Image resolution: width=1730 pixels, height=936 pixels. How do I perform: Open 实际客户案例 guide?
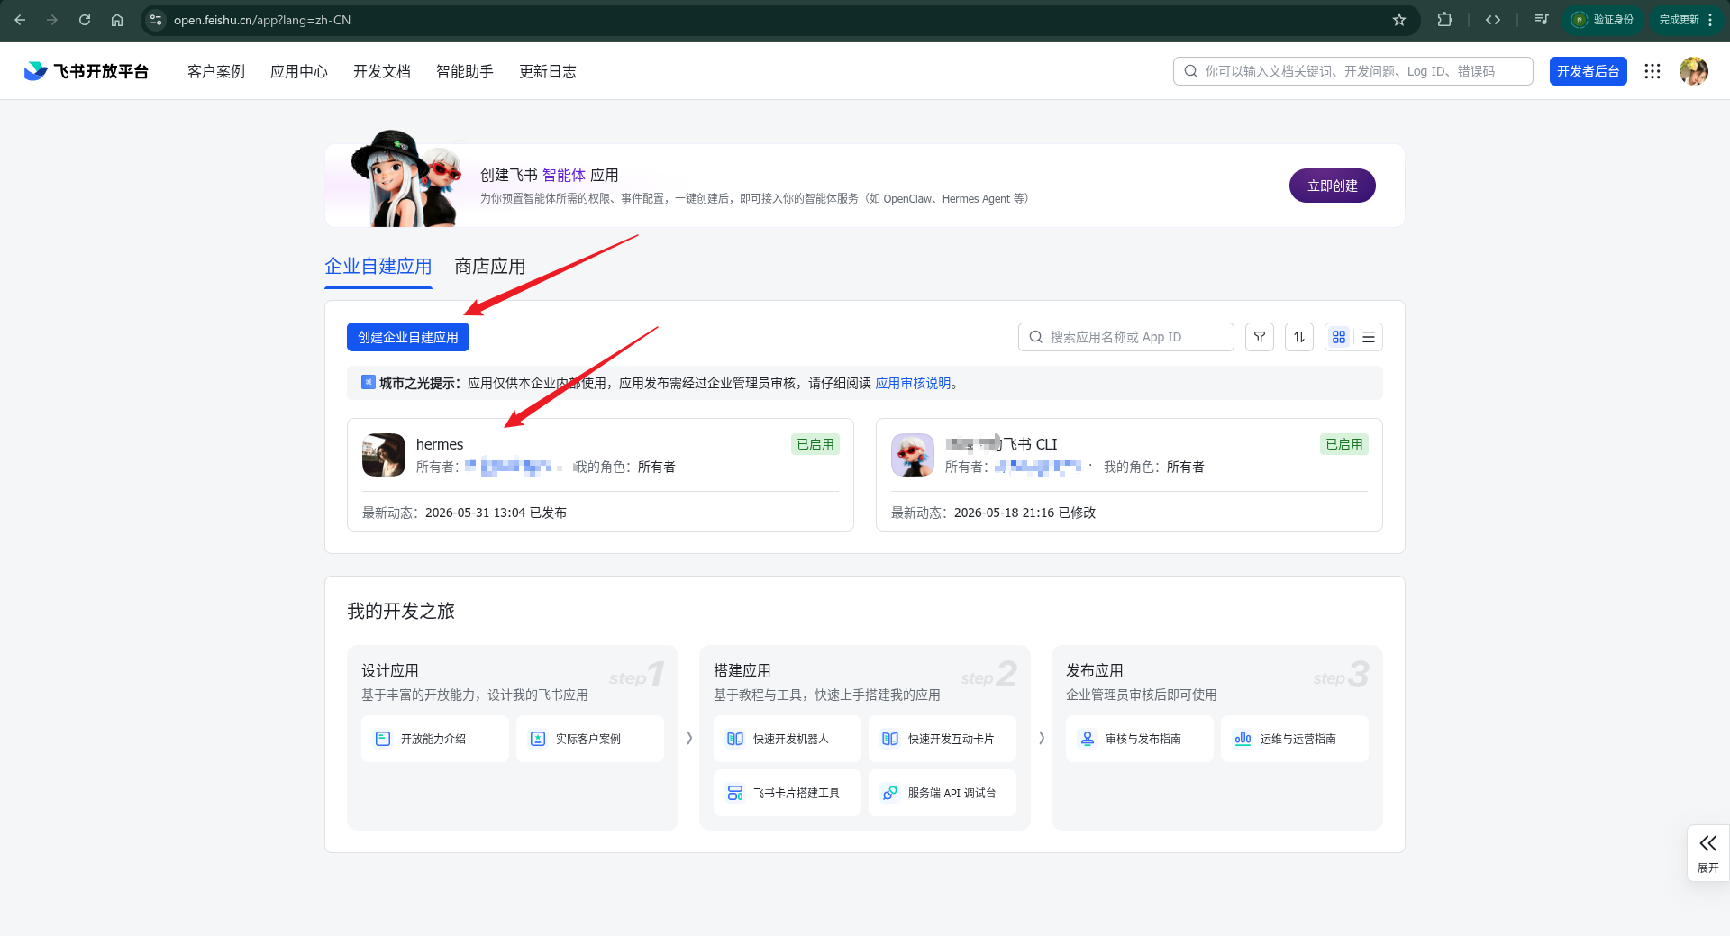tap(590, 739)
